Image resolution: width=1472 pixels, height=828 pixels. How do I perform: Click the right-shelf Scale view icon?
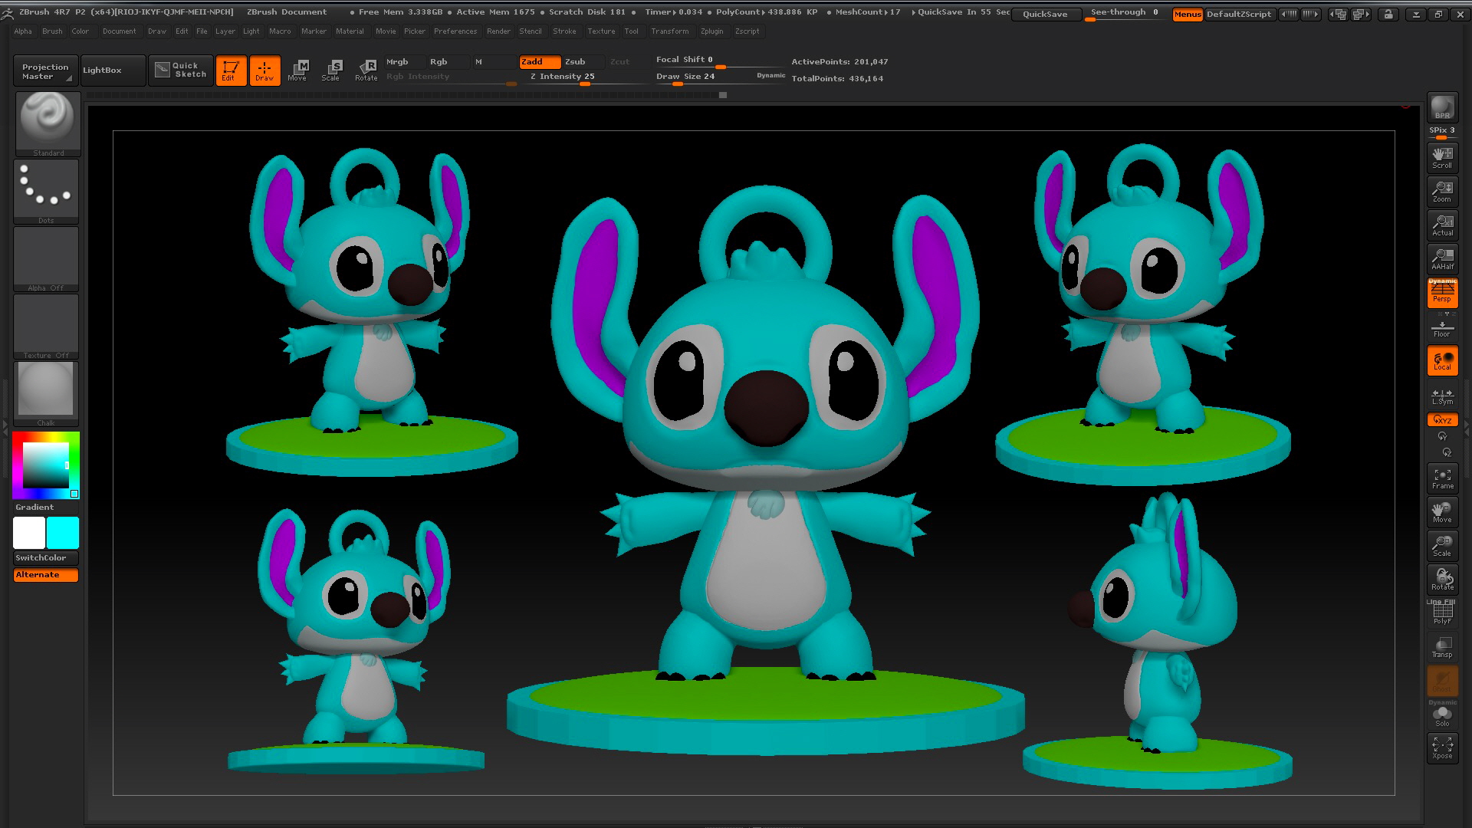pyautogui.click(x=1442, y=547)
